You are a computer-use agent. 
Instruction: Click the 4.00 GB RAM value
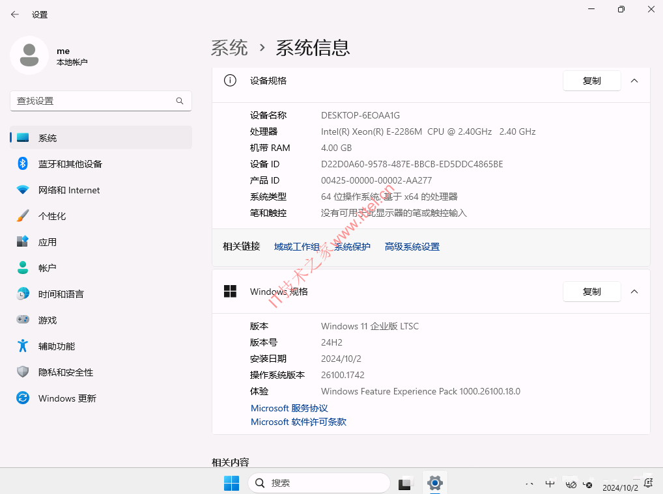point(336,148)
